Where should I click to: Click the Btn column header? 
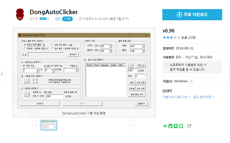[121, 65]
